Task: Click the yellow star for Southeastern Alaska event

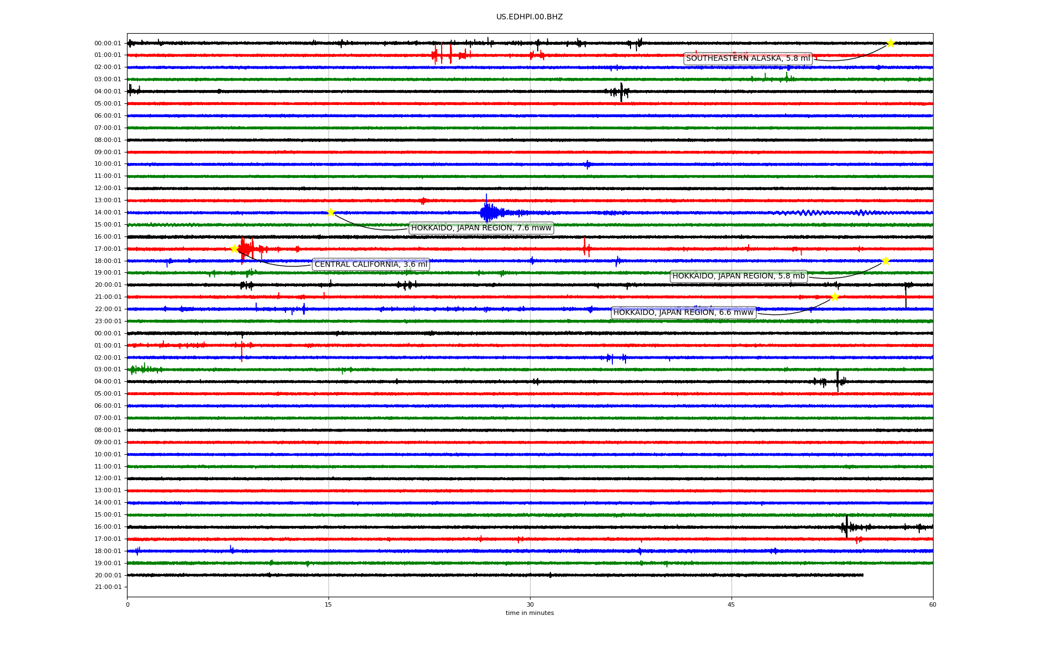Action: click(891, 43)
